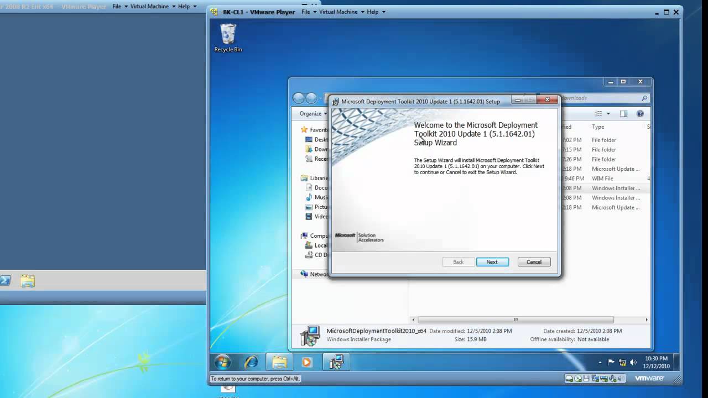Click VMware floppy drive device icon
The image size is (708, 398).
tap(587, 379)
